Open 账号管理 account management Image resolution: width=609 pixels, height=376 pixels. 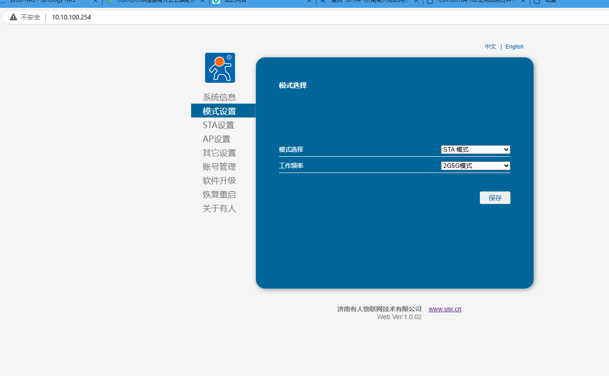tap(219, 166)
